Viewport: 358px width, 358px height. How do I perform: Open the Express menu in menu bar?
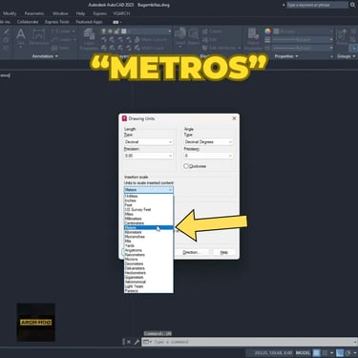100,13
